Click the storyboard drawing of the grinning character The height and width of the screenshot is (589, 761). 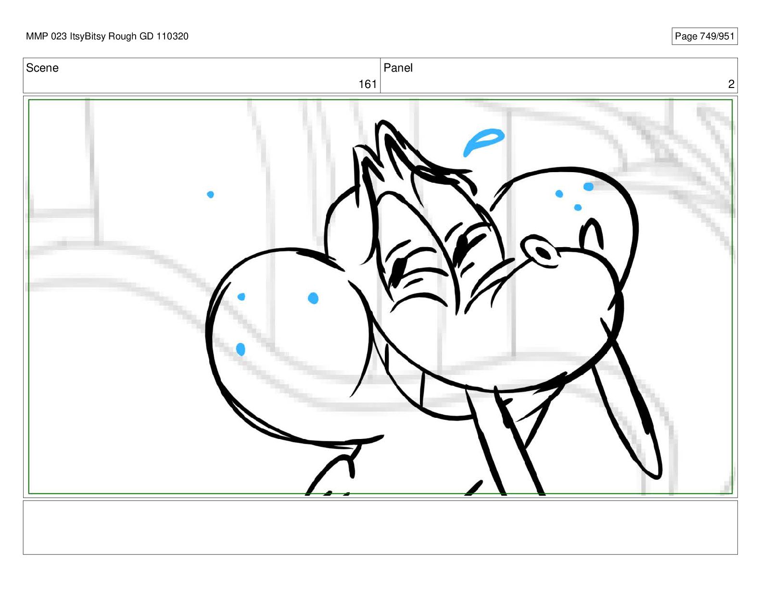(380, 297)
